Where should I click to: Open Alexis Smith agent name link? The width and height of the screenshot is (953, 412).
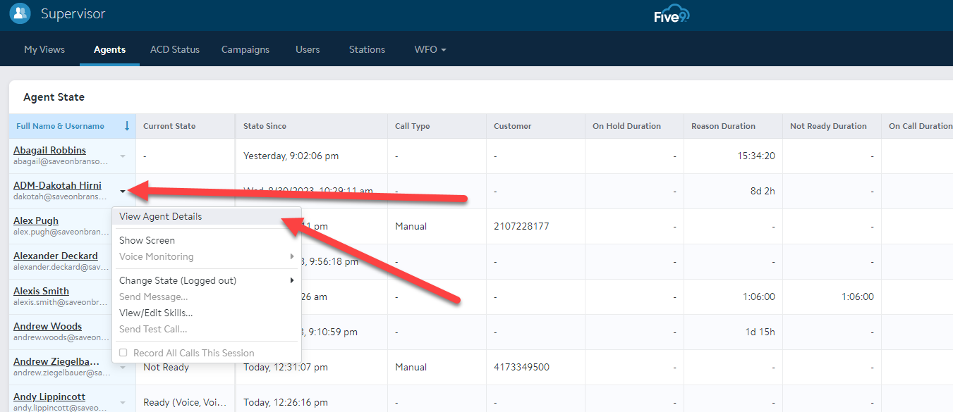click(41, 291)
